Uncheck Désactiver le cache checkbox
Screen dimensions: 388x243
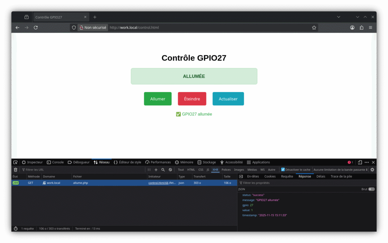(x=283, y=170)
